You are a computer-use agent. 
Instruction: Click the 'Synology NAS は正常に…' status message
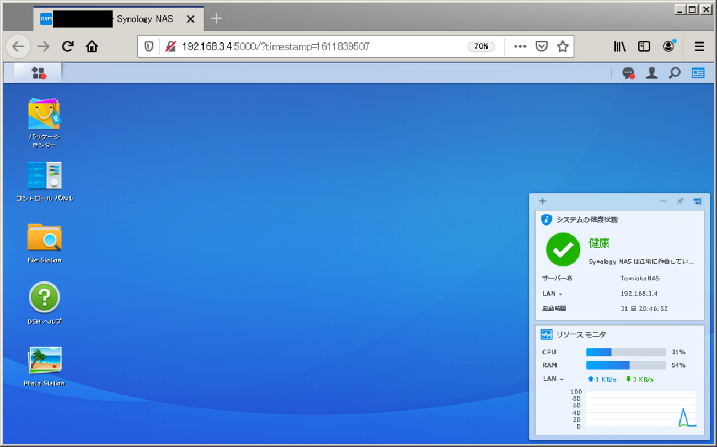pos(640,262)
